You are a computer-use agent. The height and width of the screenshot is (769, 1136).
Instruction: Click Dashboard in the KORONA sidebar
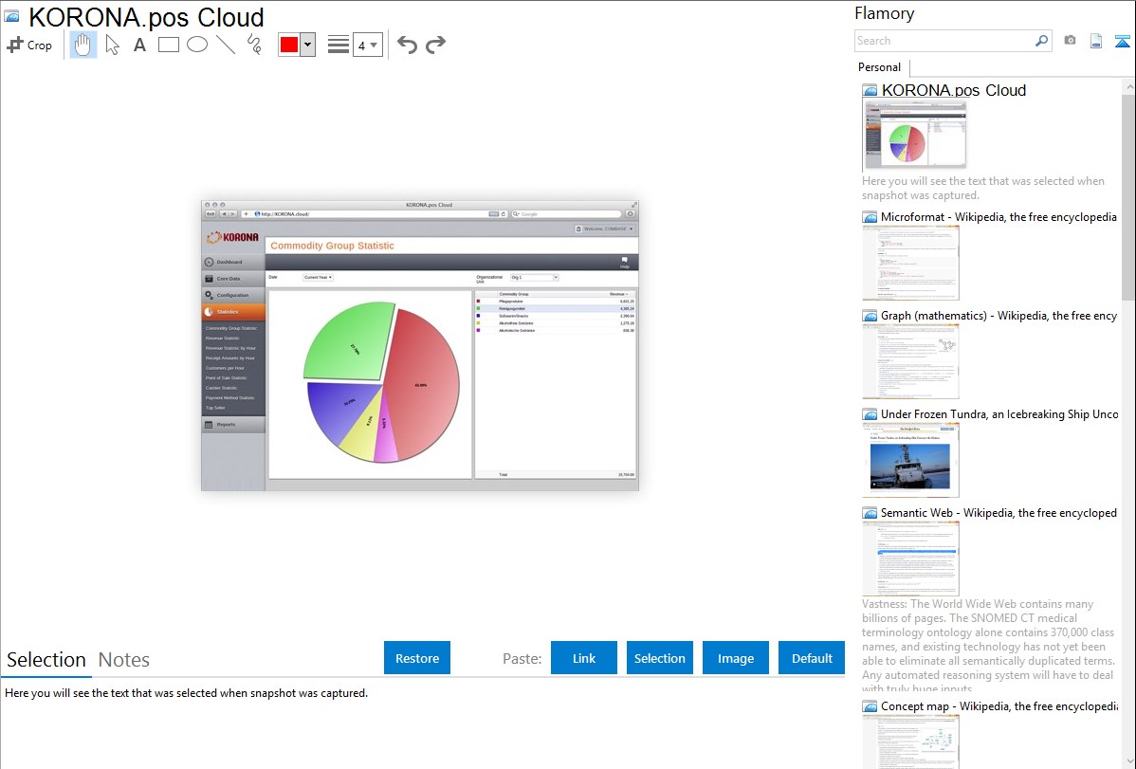[x=233, y=262]
